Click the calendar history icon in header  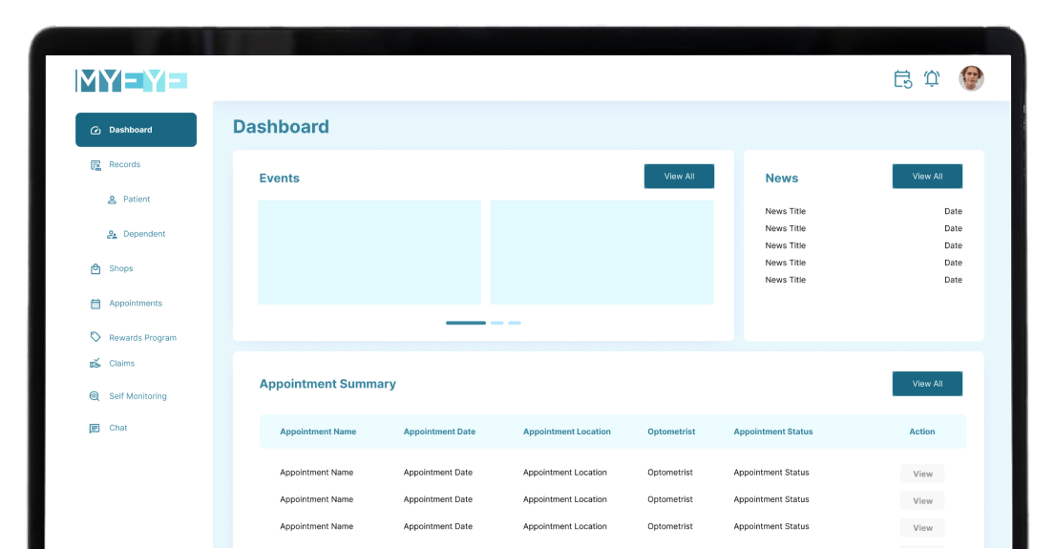(902, 79)
